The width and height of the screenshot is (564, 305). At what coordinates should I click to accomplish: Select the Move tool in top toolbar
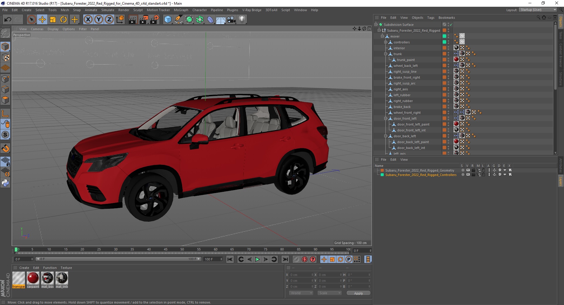pos(42,20)
